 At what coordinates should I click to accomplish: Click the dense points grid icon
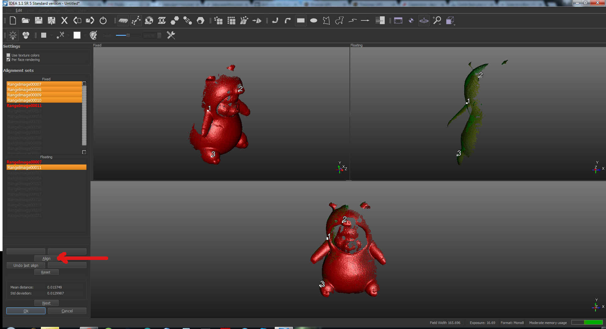click(231, 21)
